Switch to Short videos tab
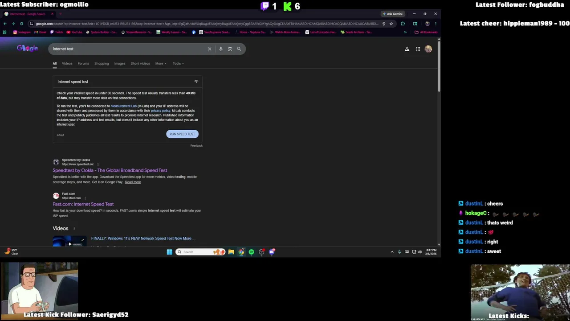The height and width of the screenshot is (321, 570). point(140,63)
